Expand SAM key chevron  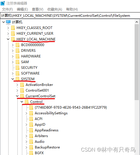(13, 62)
